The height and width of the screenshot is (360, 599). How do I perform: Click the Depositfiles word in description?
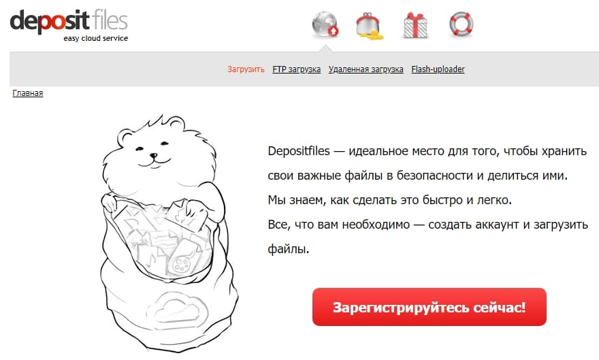[299, 151]
